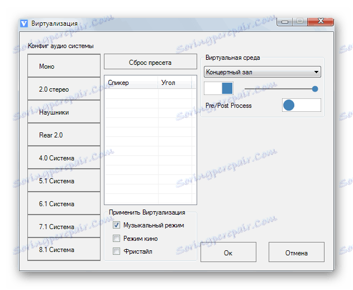Viewport: 353px width, 290px height.
Task: Choose the 5.1 Система configuration
Action: click(64, 180)
